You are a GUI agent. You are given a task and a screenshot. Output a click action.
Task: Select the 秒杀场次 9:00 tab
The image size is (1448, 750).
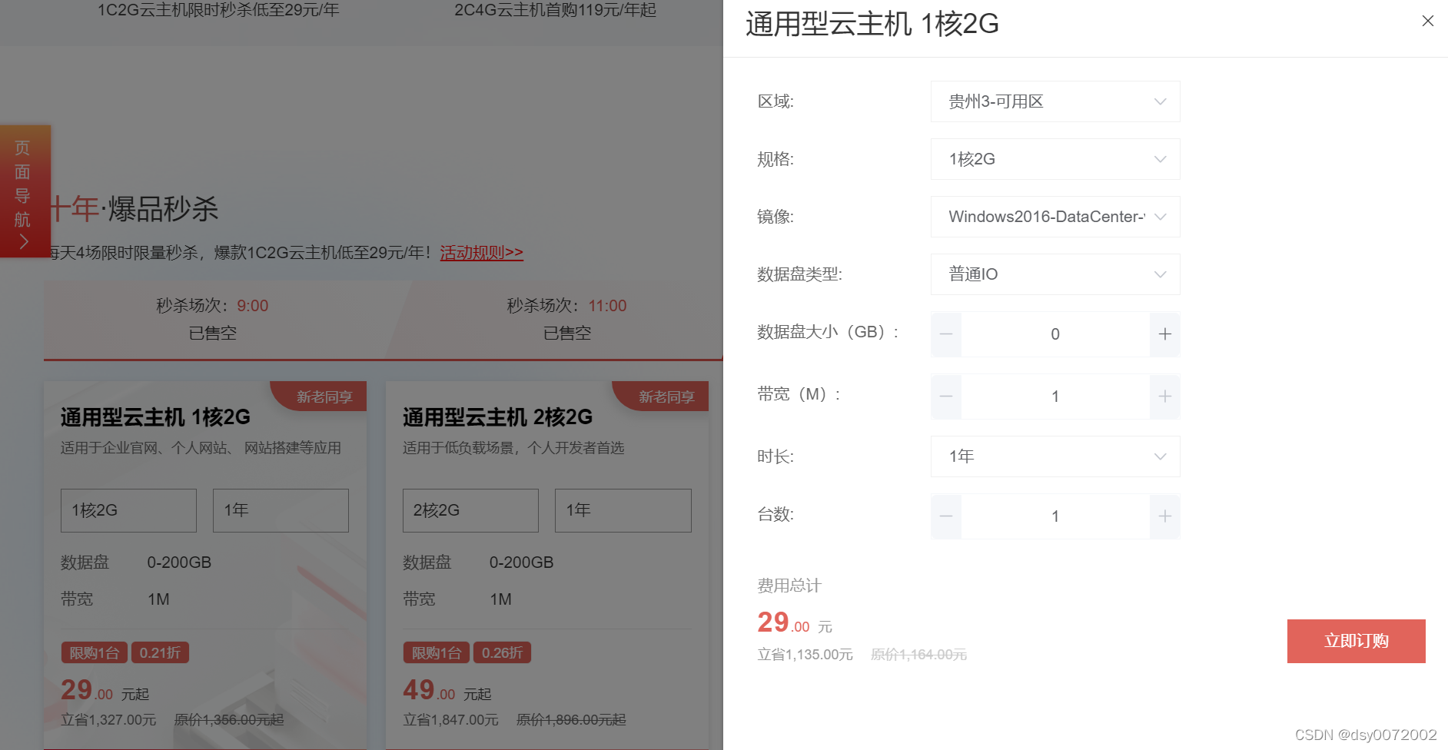point(213,320)
